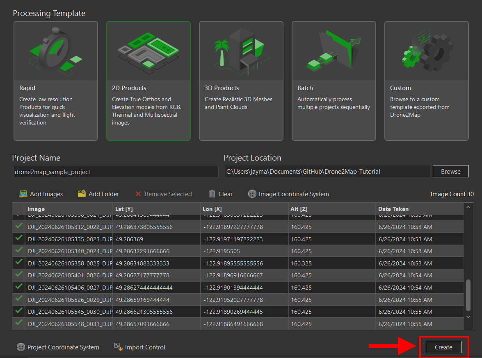Toggle checkmark for image DJI_20240626105312_0022
The image size is (482, 358).
point(18,226)
